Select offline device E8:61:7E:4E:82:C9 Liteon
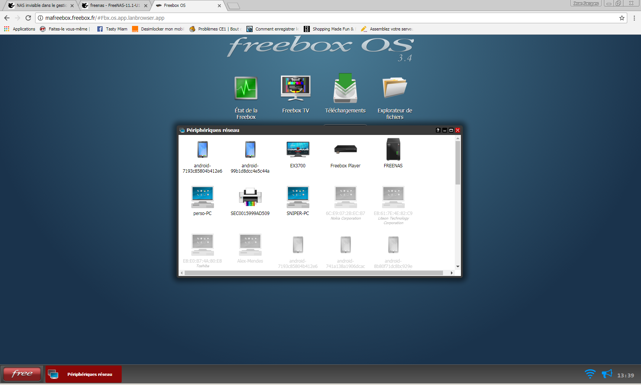The image size is (641, 385). pyautogui.click(x=393, y=197)
